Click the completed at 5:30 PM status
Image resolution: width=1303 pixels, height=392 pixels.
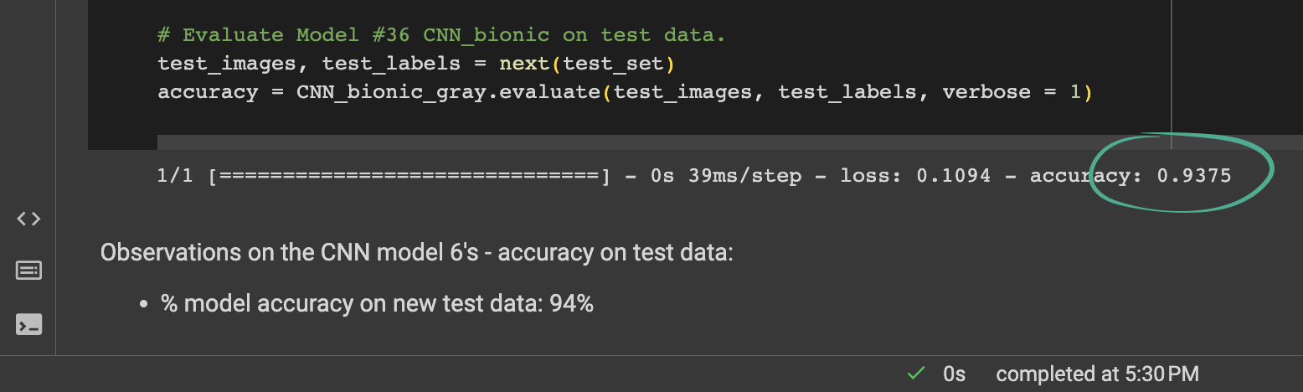(x=1098, y=374)
